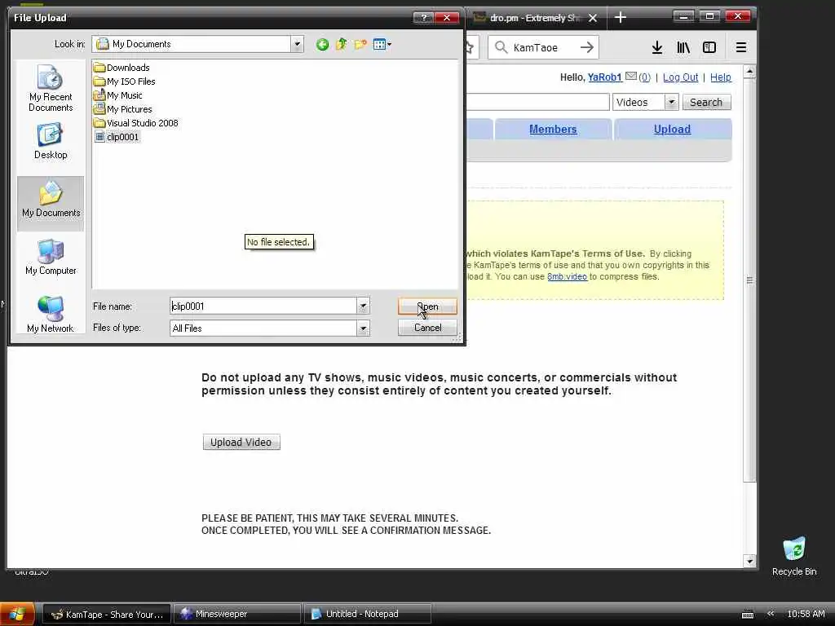Open My Network in places bar

click(x=51, y=315)
